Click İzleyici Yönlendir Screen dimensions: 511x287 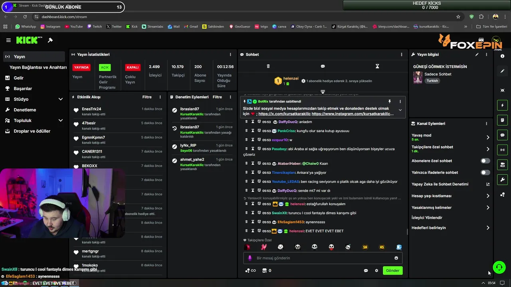coord(427,218)
